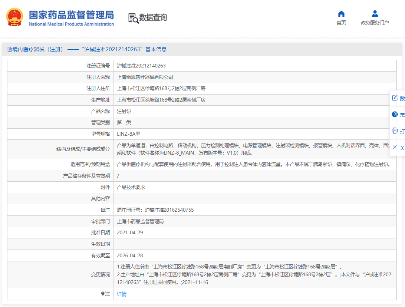Click the edit icon in the side panel
The height and width of the screenshot is (307, 405).
point(395,98)
